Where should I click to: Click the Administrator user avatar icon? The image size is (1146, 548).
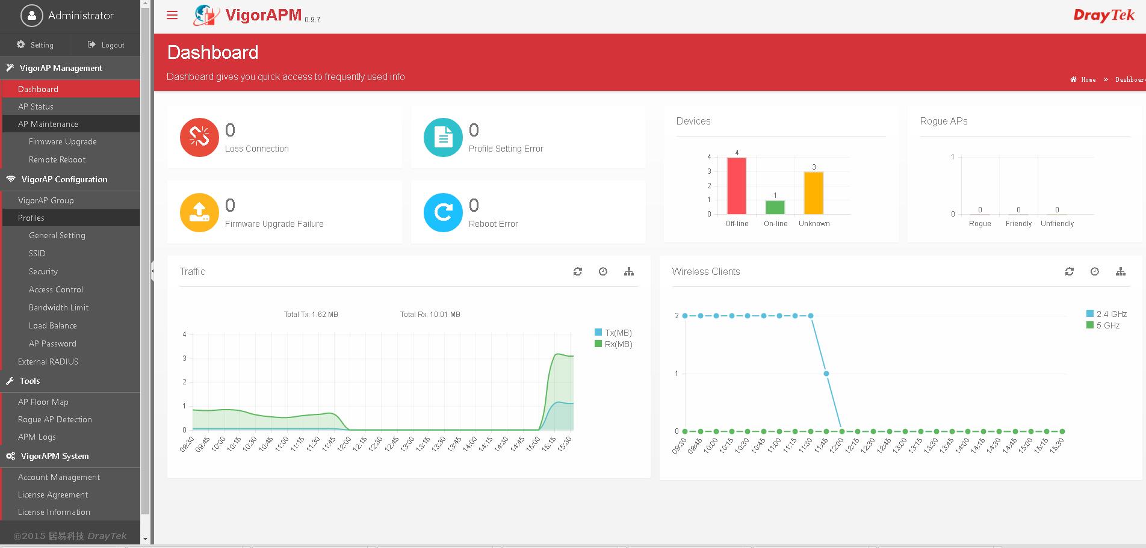point(31,16)
